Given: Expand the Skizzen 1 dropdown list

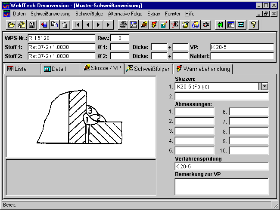Looking at the screenshot, I should [264, 86].
